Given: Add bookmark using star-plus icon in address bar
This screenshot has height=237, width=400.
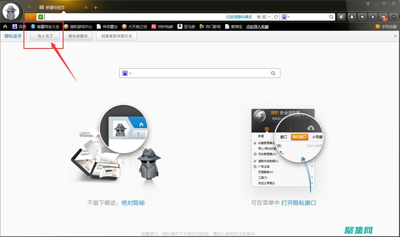Looking at the screenshot, I should coord(259,17).
